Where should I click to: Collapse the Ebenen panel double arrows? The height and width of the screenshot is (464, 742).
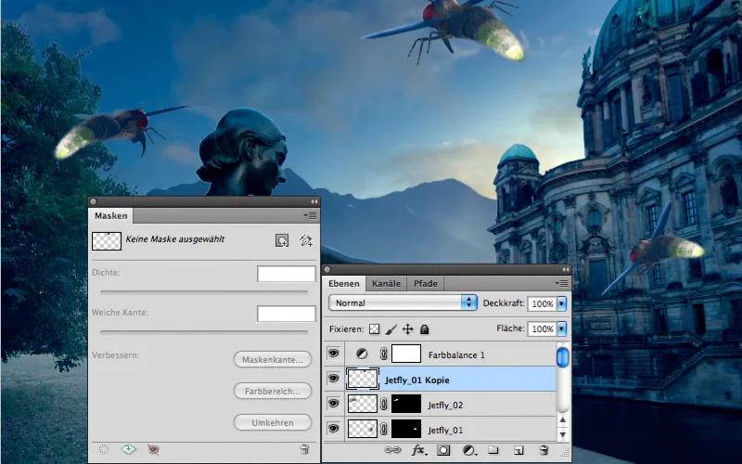click(x=566, y=269)
